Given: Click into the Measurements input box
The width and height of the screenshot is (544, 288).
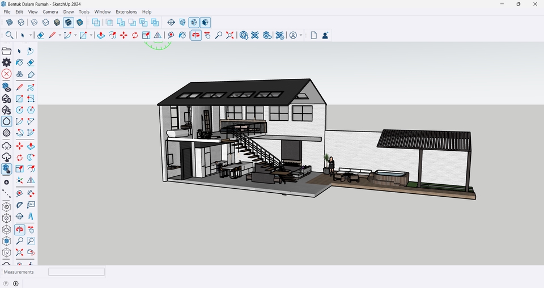Looking at the screenshot, I should pos(76,272).
